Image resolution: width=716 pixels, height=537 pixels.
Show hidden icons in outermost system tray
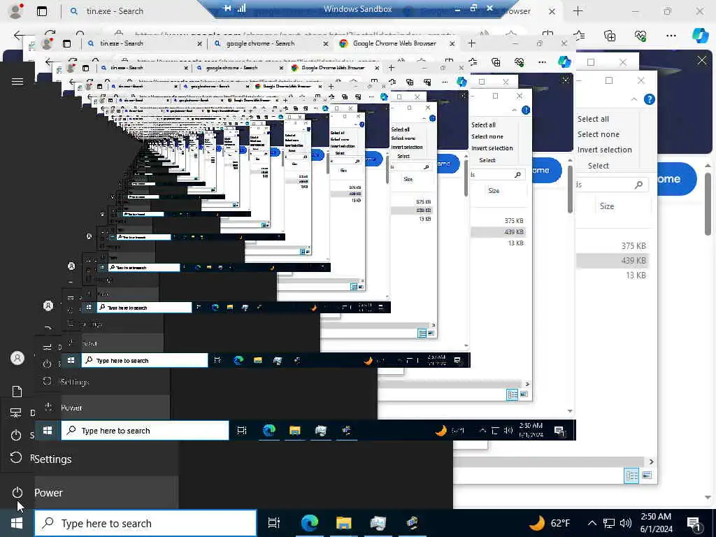pyautogui.click(x=592, y=523)
